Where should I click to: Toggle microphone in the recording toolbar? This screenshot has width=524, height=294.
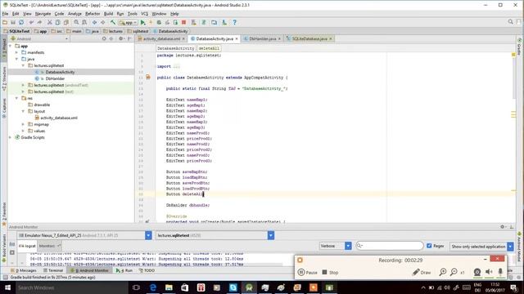[500, 272]
